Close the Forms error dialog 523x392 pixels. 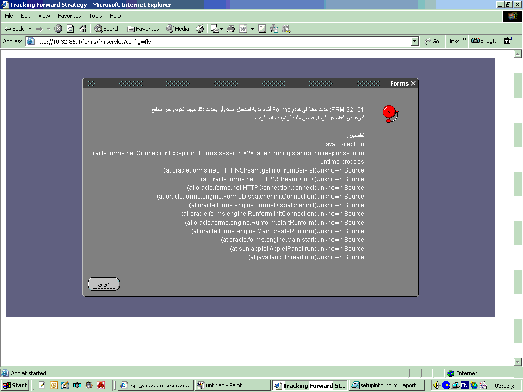413,83
